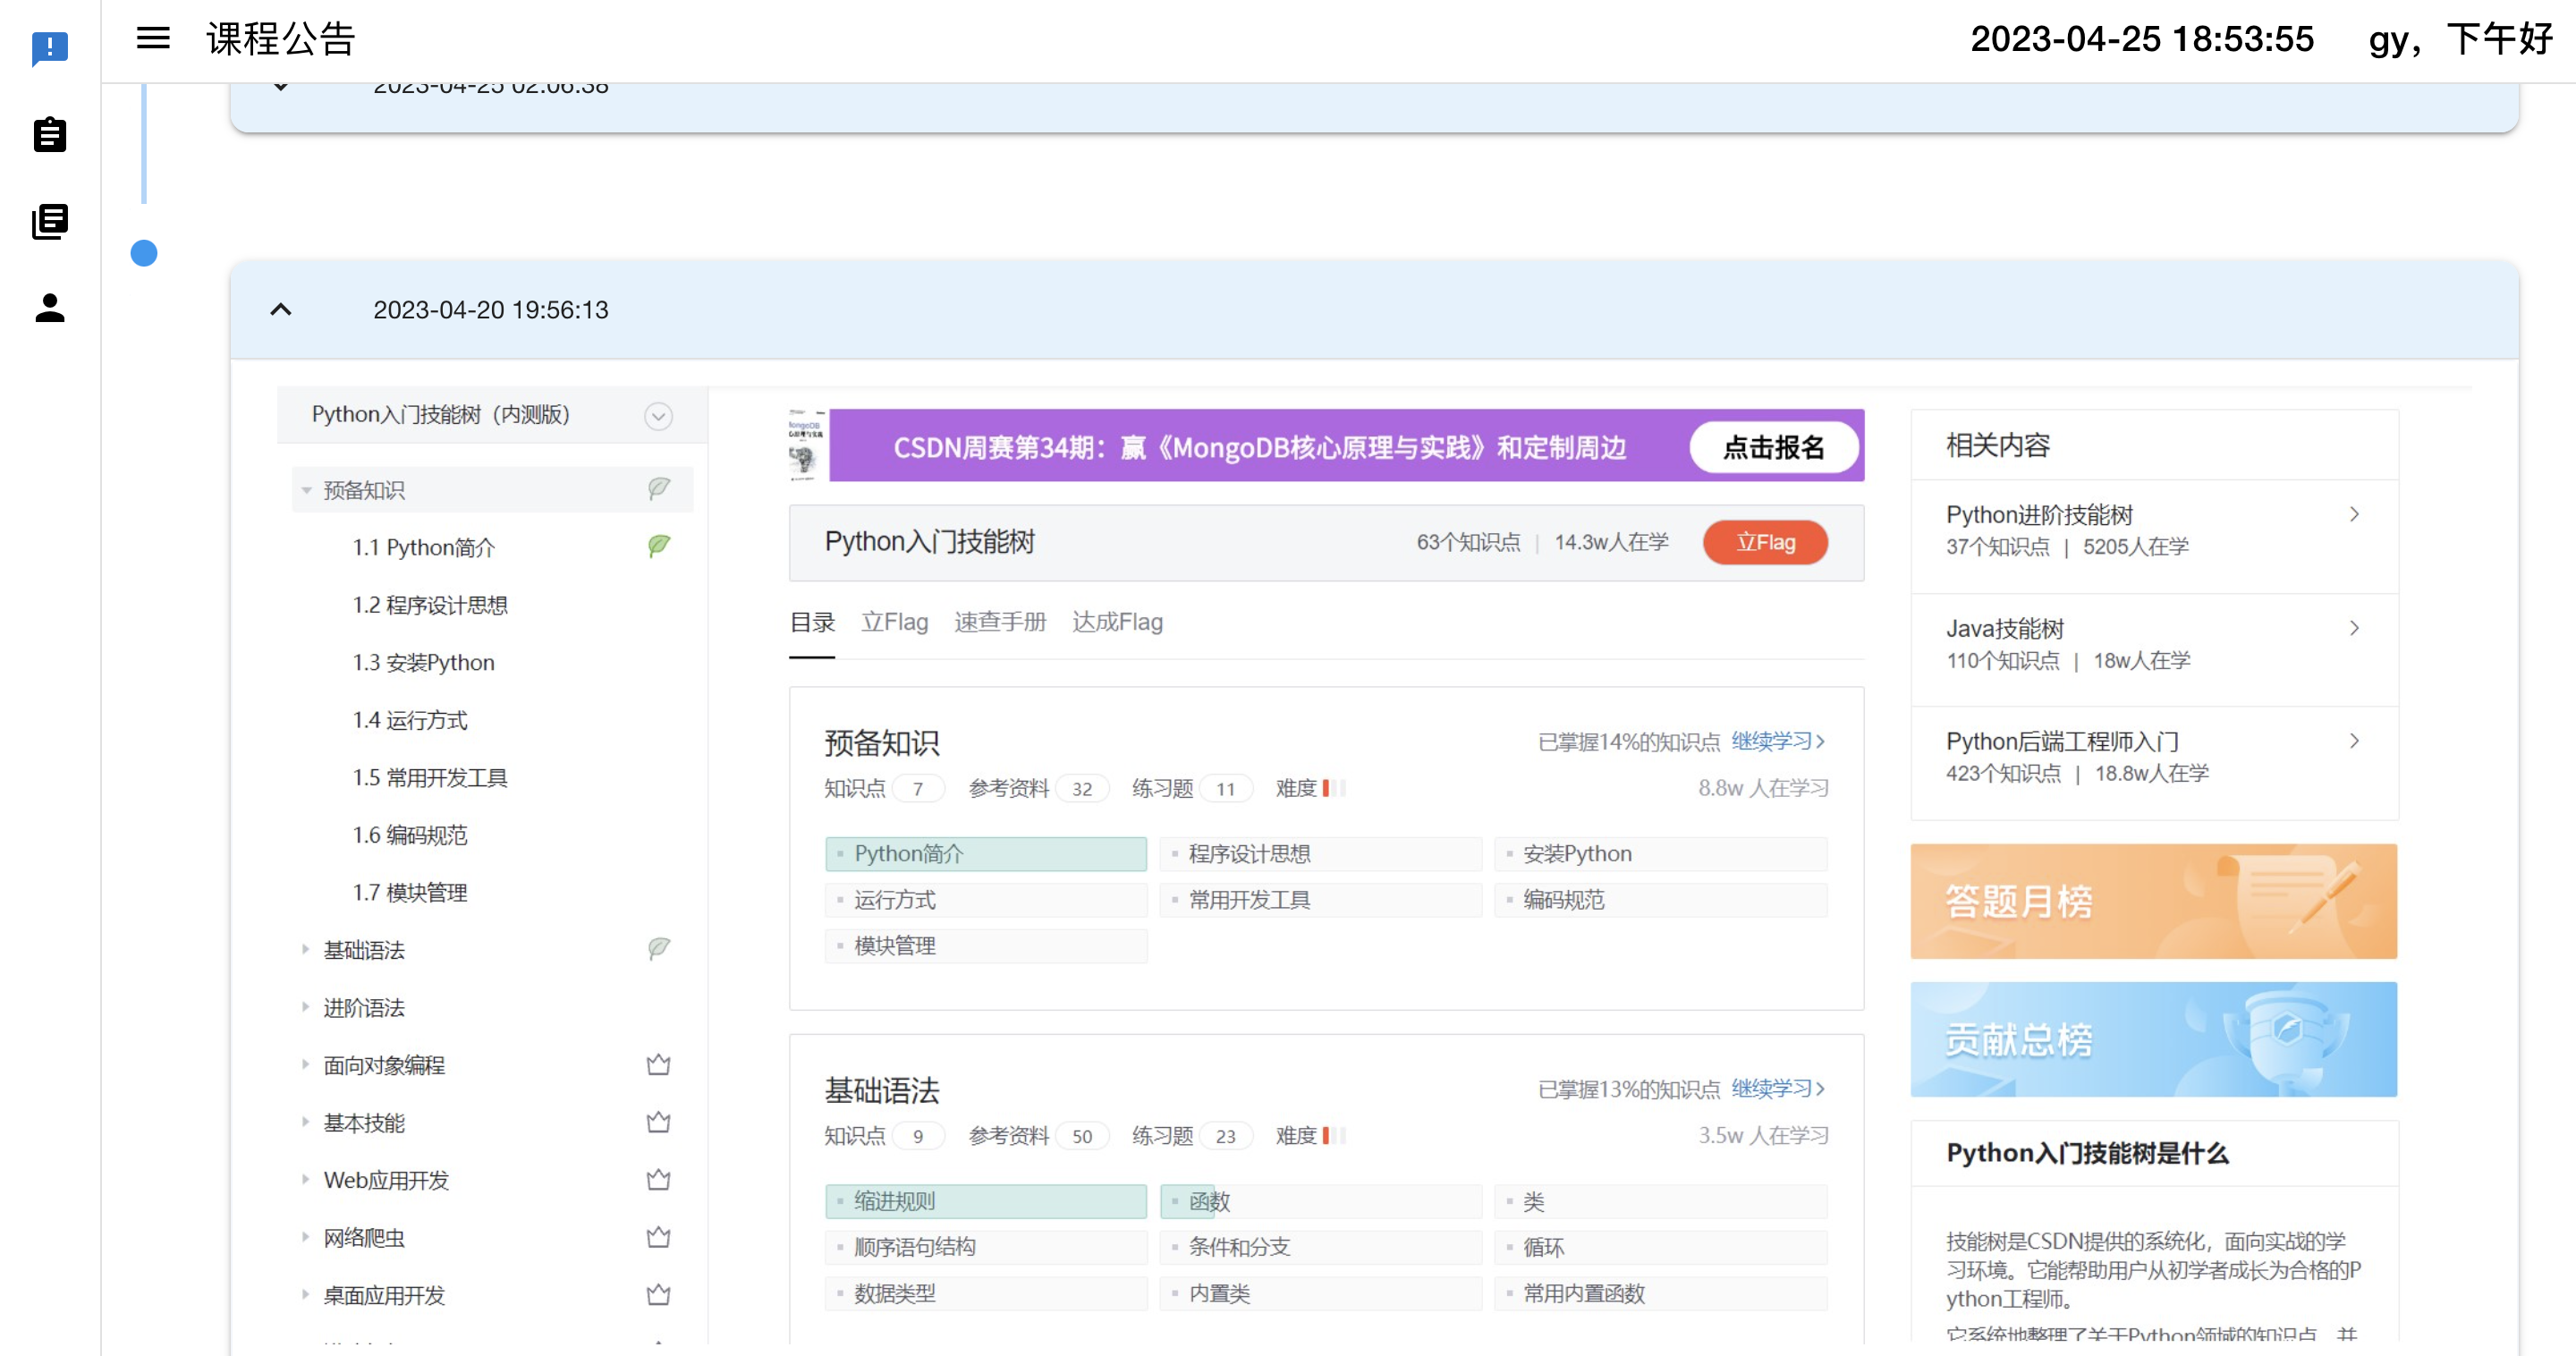This screenshot has height=1356, width=2576.
Task: Click the crown icon beside Web应用开发
Action: pos(659,1179)
